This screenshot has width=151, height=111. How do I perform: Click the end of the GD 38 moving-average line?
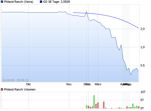(139, 28)
